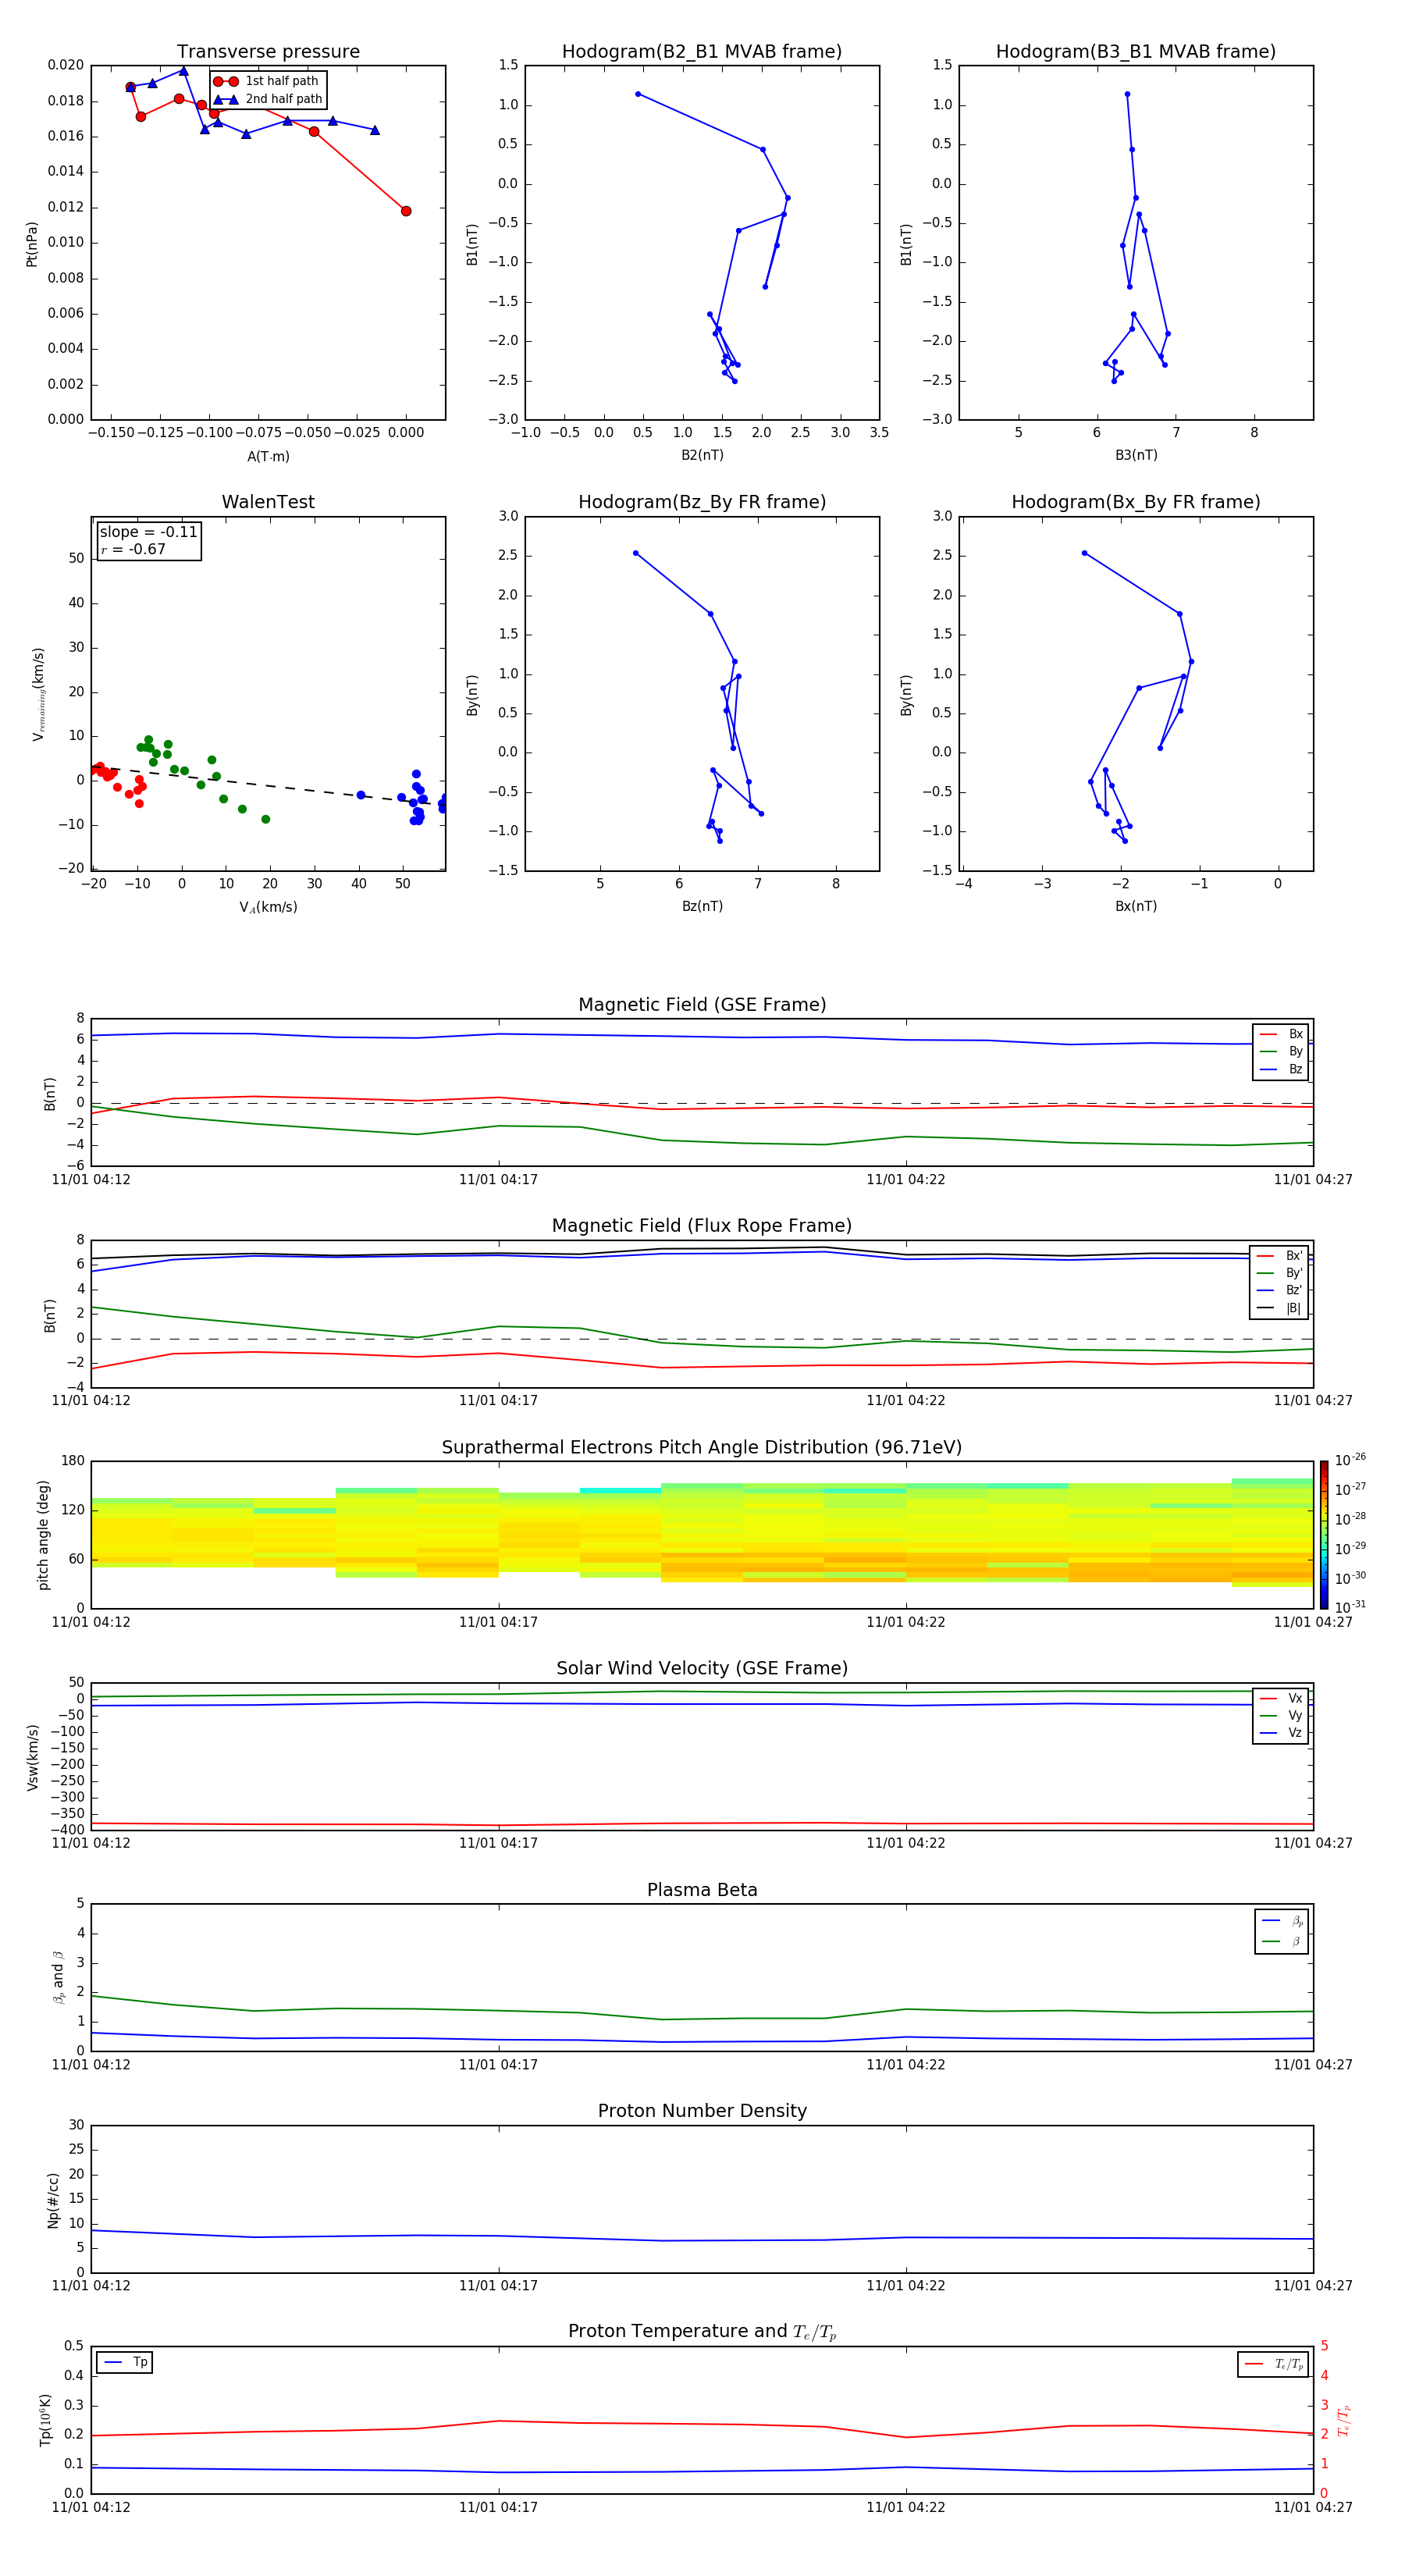Image resolution: width=1405 pixels, height=2576 pixels.
Task: Click the beta legend box in Plasma Beta
Action: [1282, 1931]
